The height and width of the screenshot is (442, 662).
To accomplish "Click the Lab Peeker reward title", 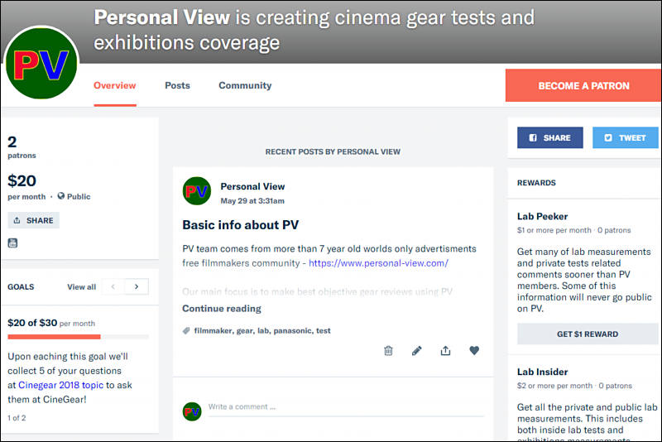I will point(542,217).
